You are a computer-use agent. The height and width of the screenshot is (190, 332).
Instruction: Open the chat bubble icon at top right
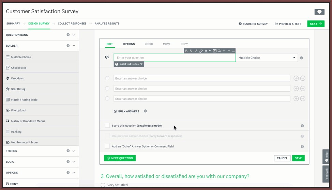319,12
